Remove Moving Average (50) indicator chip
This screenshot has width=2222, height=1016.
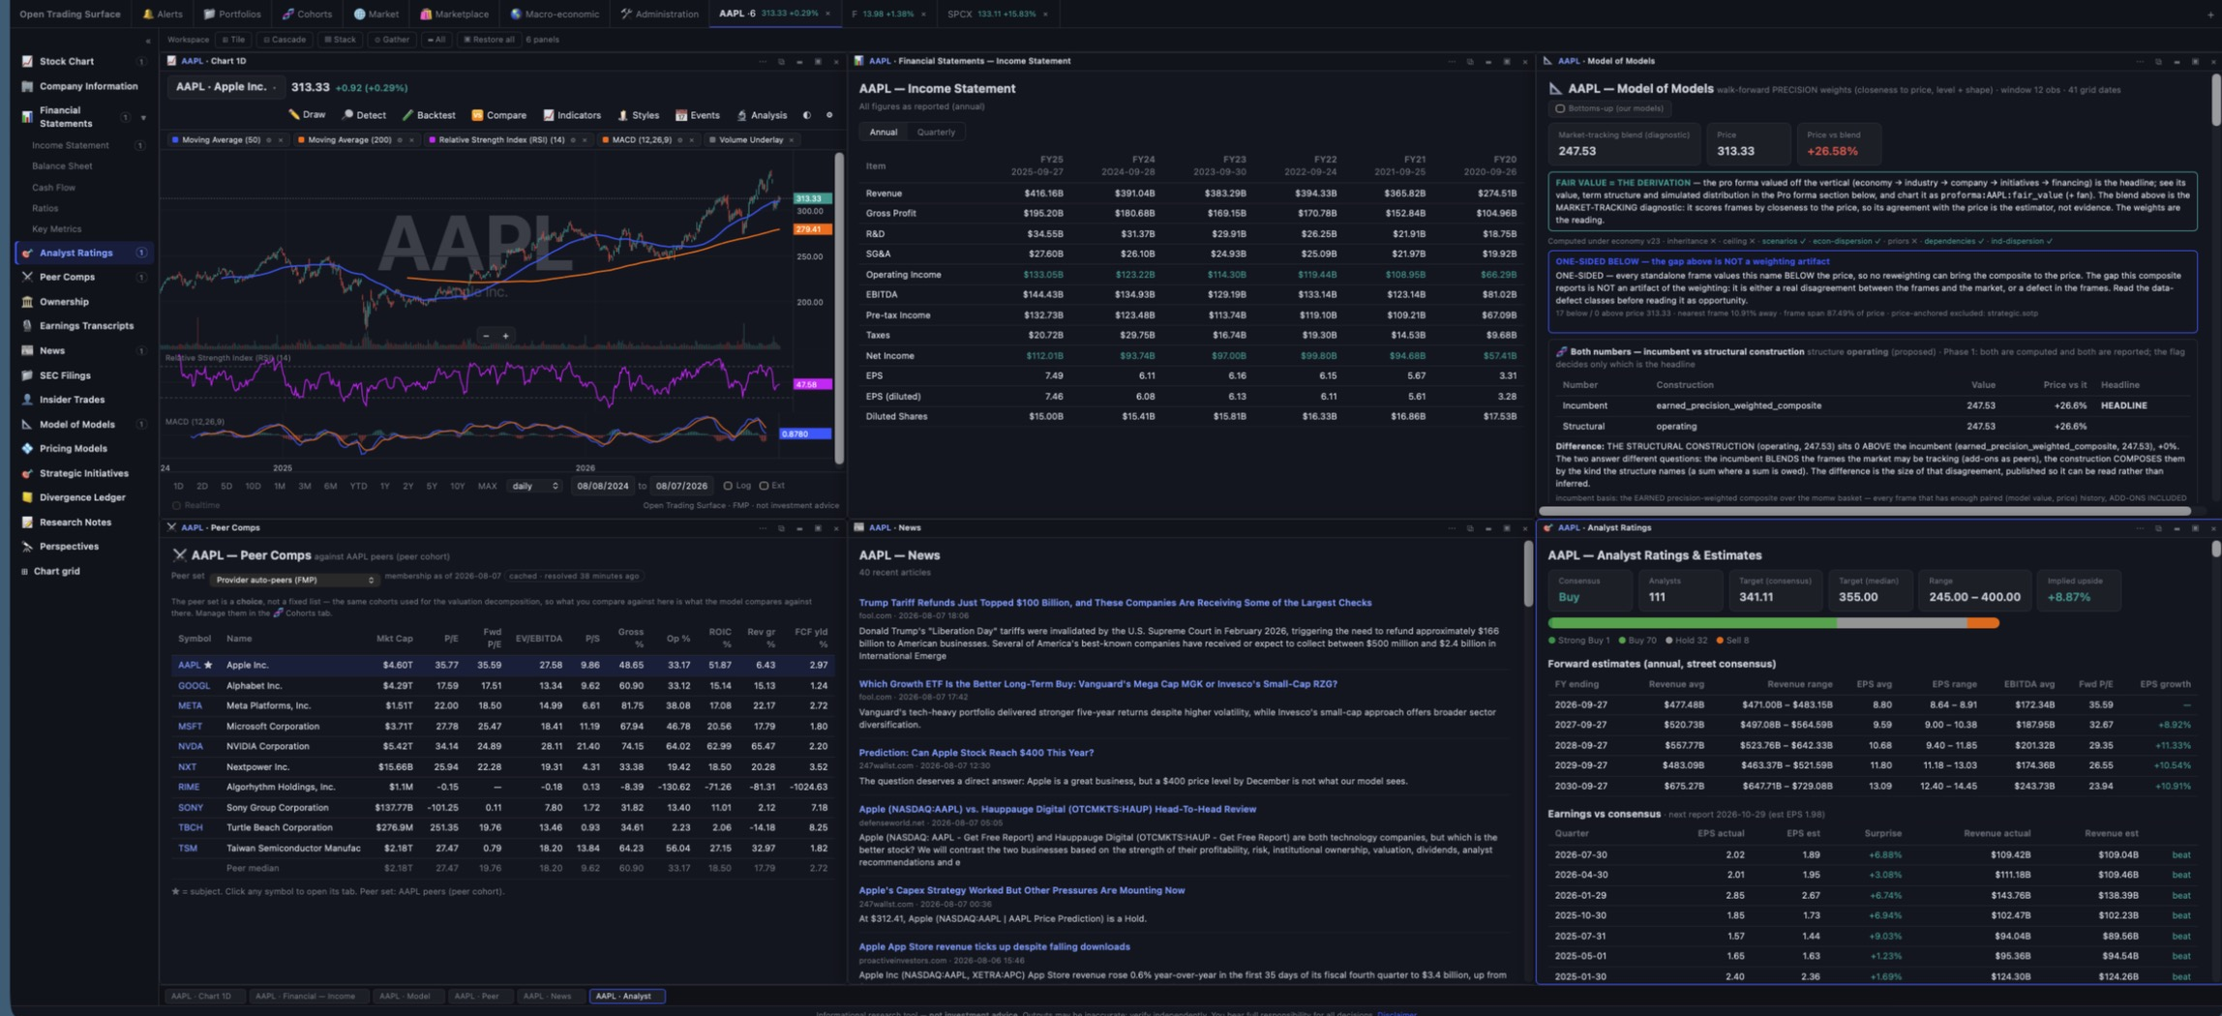281,140
